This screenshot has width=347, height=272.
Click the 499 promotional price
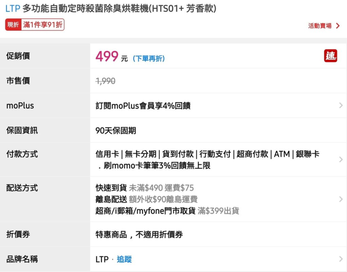click(107, 56)
